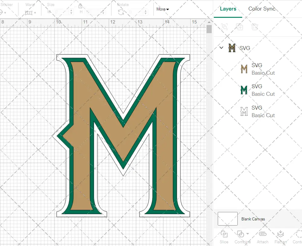Click the Attach paperclip icon
302x246 pixels.
click(262, 234)
